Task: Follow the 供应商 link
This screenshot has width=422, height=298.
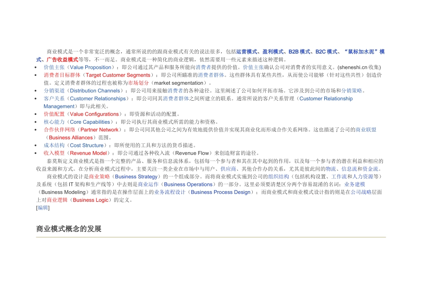Action: pos(228,169)
